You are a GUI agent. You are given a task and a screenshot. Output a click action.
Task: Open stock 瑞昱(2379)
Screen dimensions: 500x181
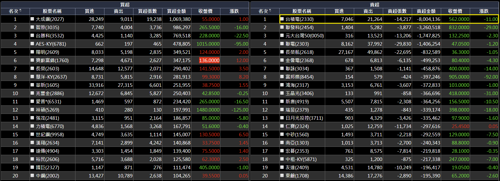pos(297,110)
